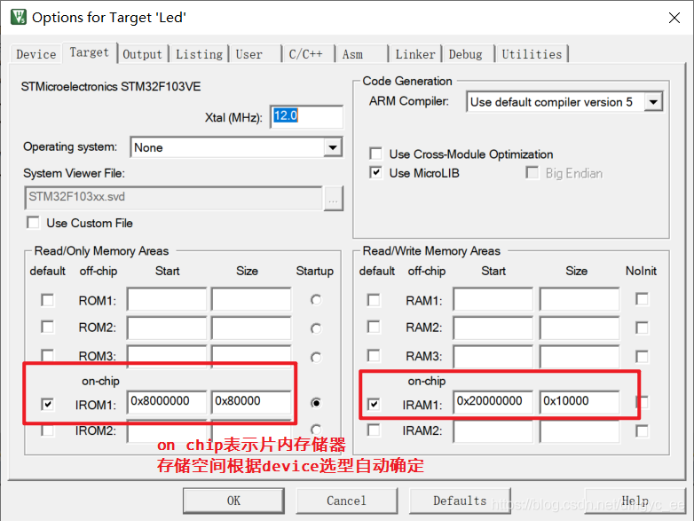Screen dimensions: 694x521
Task: Open the Listing tab
Action: (x=199, y=54)
